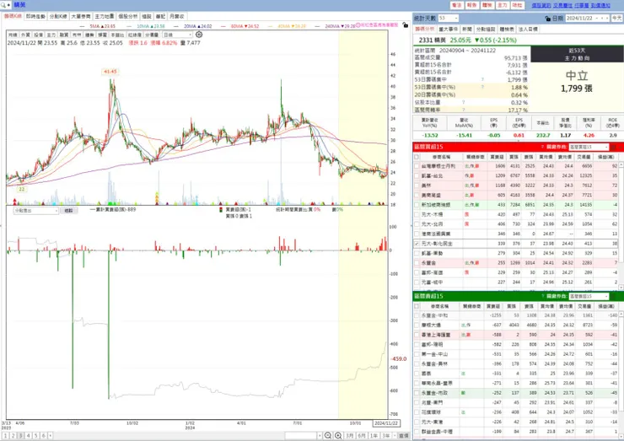Switch to 主力地圖 tab
The height and width of the screenshot is (441, 624).
(x=105, y=16)
